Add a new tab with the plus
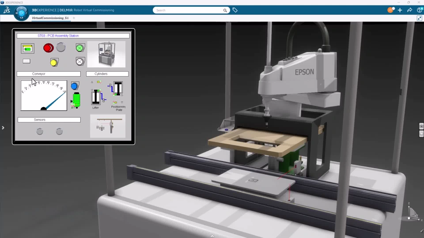The image size is (424, 238). click(x=74, y=18)
